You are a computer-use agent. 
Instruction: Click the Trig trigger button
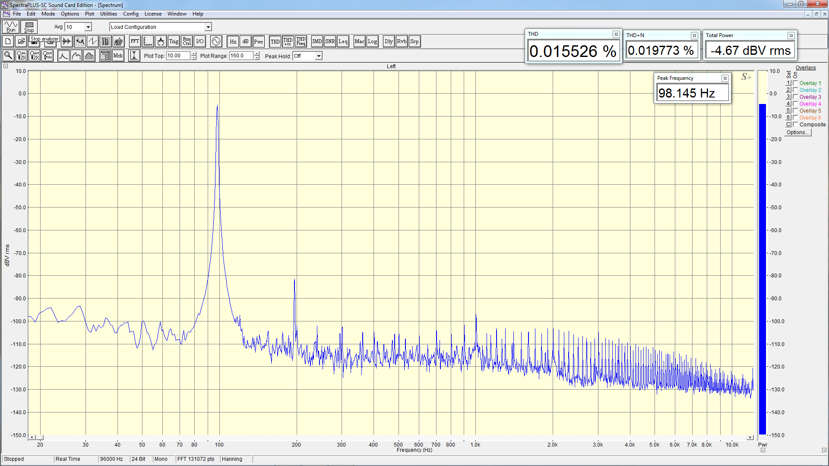point(174,41)
